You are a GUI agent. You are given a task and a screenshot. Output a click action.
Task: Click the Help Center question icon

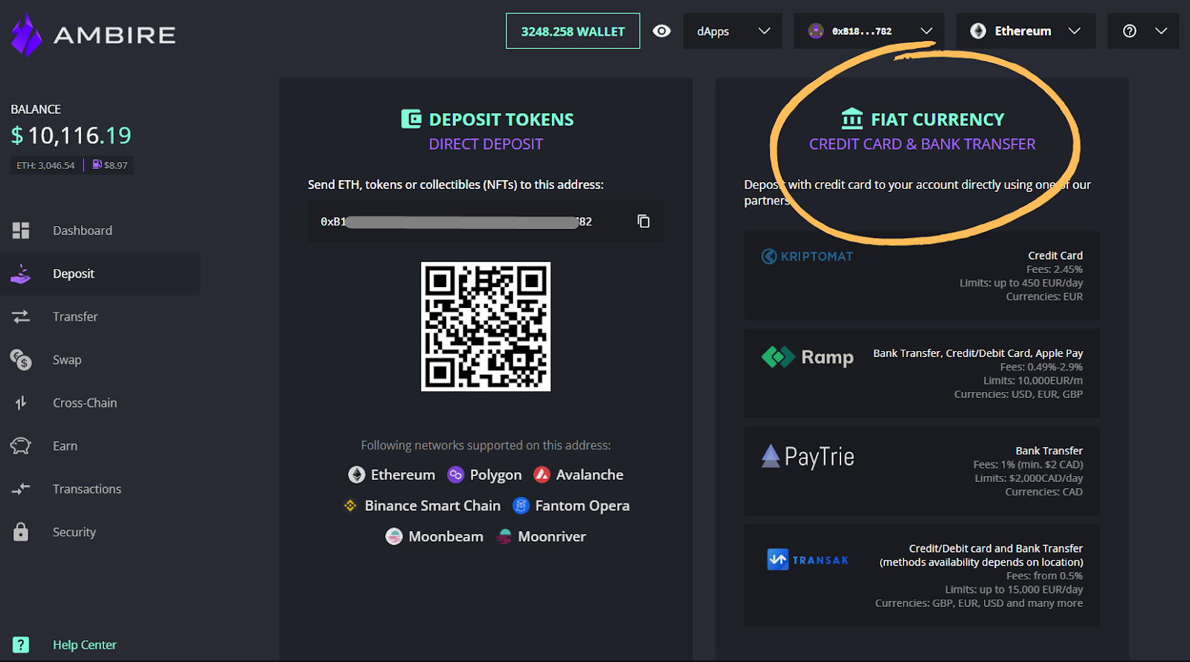[x=21, y=645]
